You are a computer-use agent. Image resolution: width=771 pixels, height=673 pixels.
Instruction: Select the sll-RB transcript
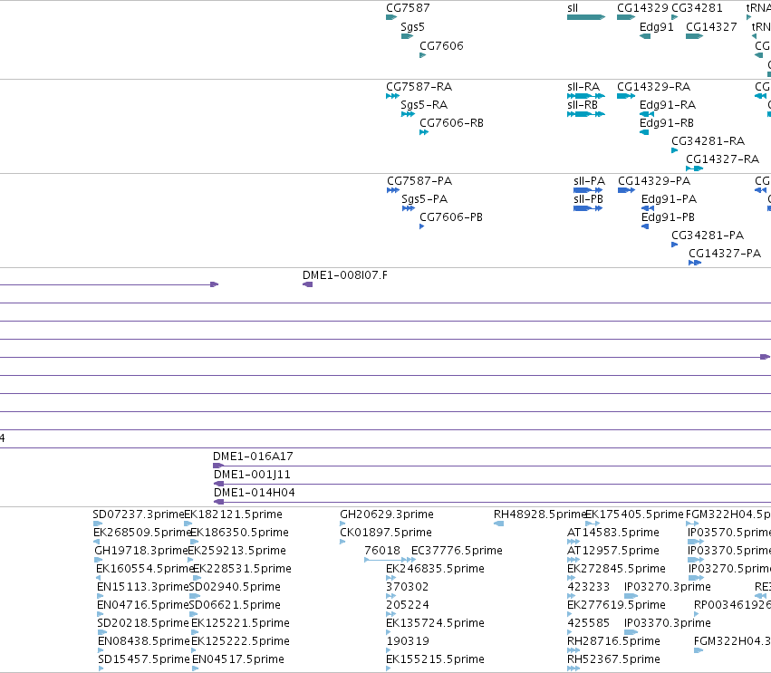click(x=583, y=105)
